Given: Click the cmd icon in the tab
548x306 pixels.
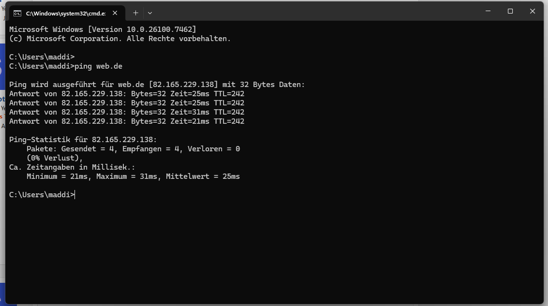Looking at the screenshot, I should click(17, 13).
